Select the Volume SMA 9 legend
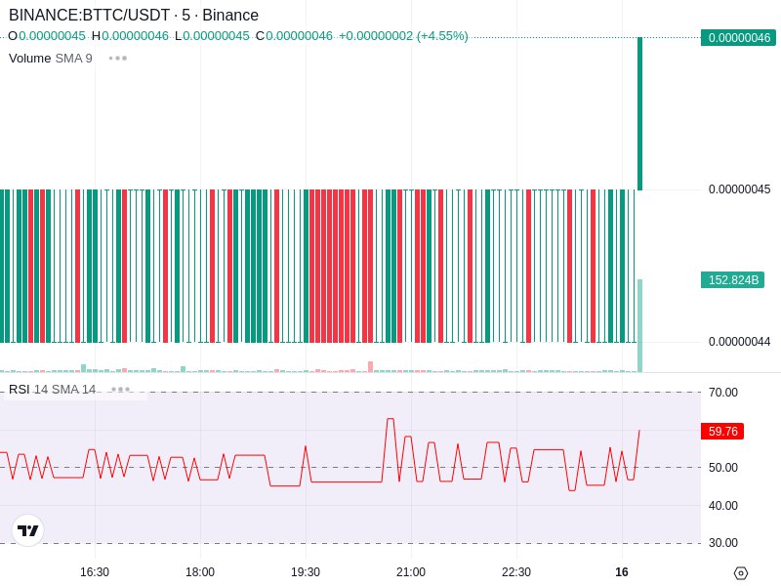Screen dimensions: 781x586 [x=51, y=59]
